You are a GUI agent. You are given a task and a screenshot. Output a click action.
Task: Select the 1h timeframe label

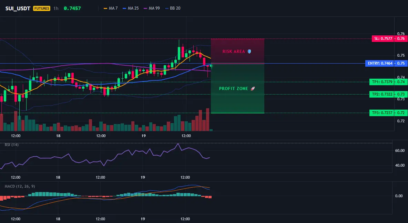click(56, 8)
